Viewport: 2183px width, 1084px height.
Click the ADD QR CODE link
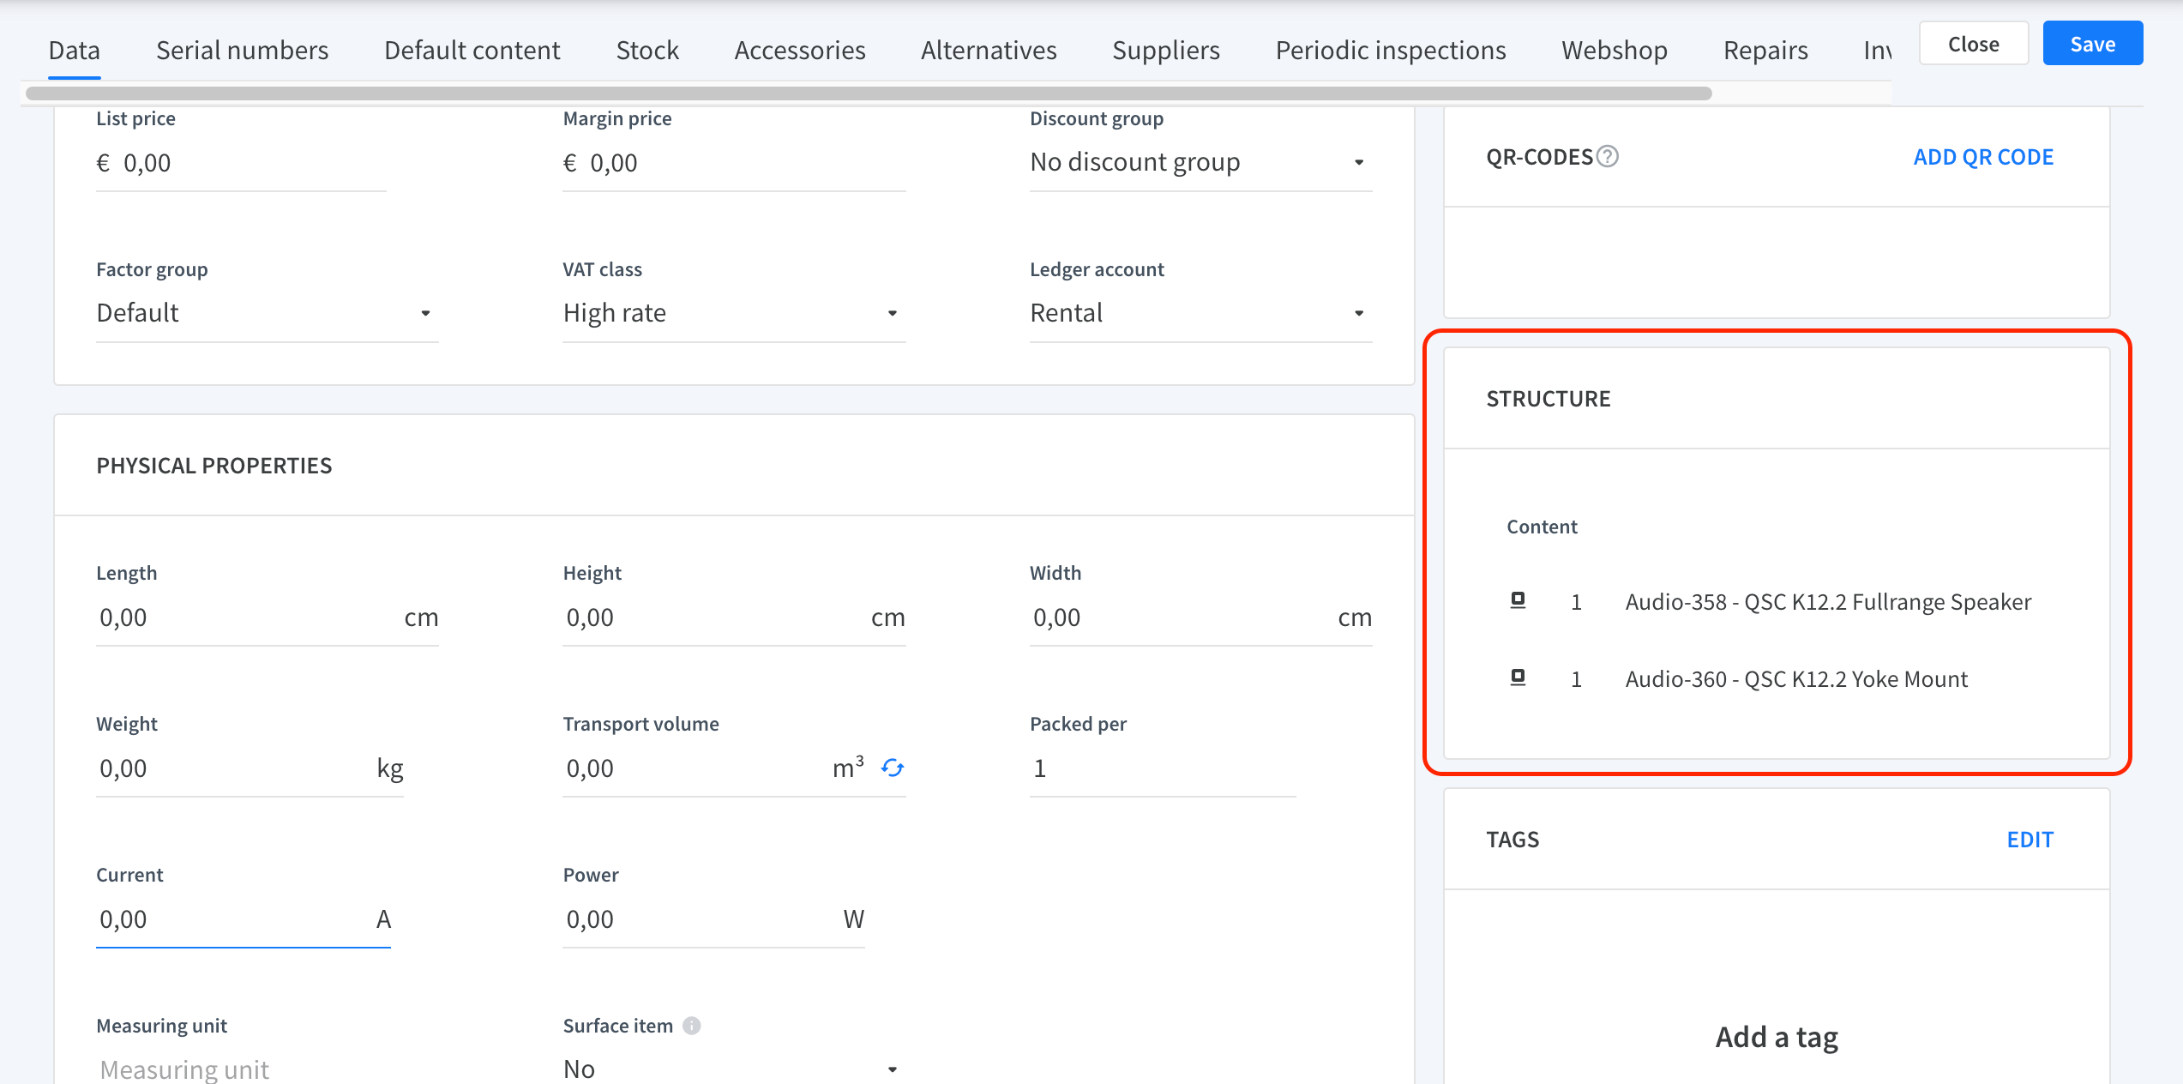point(1983,157)
